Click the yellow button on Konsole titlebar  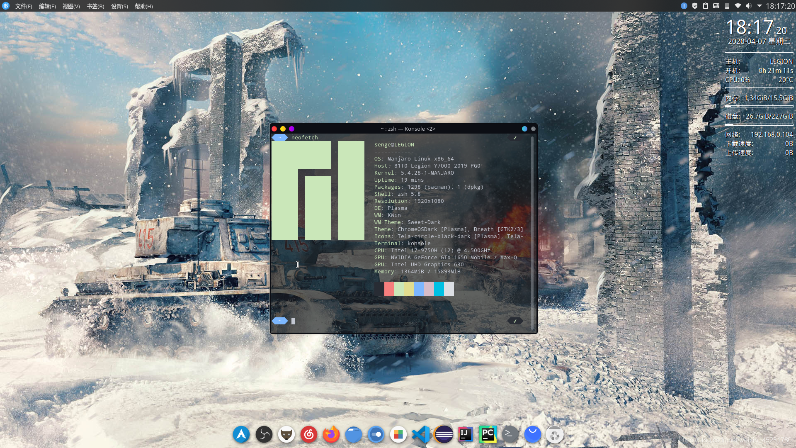click(x=283, y=129)
